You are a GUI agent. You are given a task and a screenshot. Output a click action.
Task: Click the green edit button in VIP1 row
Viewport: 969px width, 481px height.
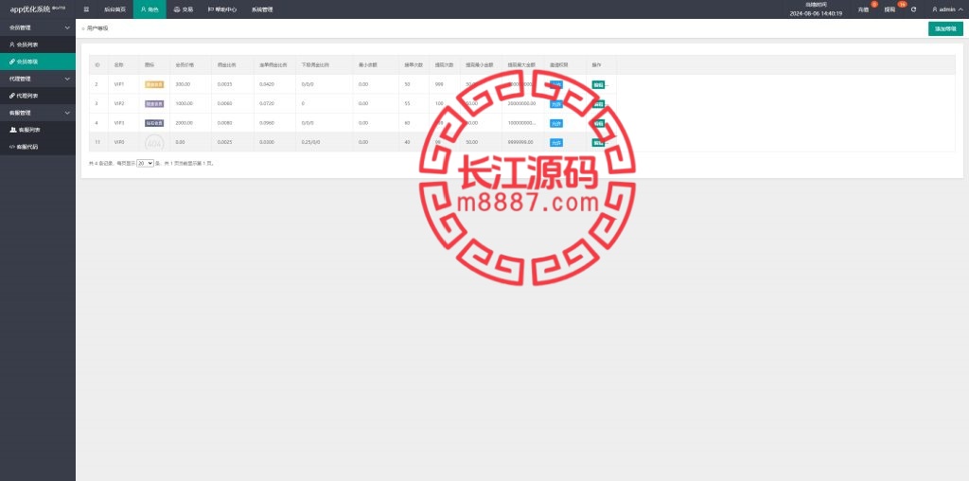tap(598, 84)
